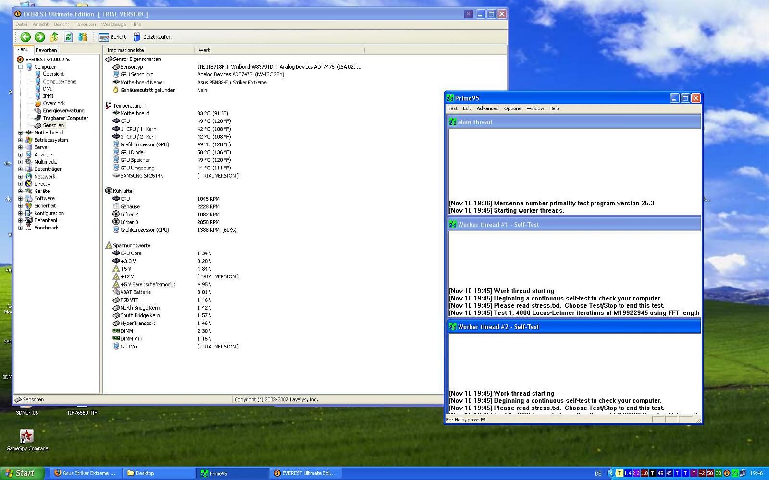Open the Window menu in Prime95
The image size is (769, 480).
tap(535, 108)
